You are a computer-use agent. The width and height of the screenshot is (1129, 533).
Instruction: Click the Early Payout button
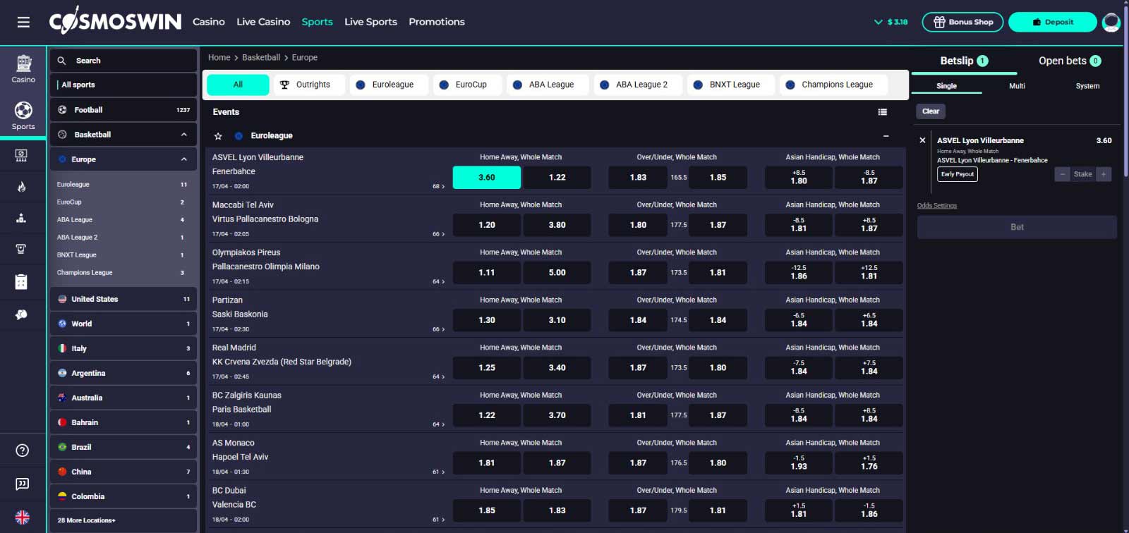(958, 174)
